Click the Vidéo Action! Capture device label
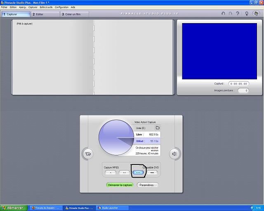 145,122
